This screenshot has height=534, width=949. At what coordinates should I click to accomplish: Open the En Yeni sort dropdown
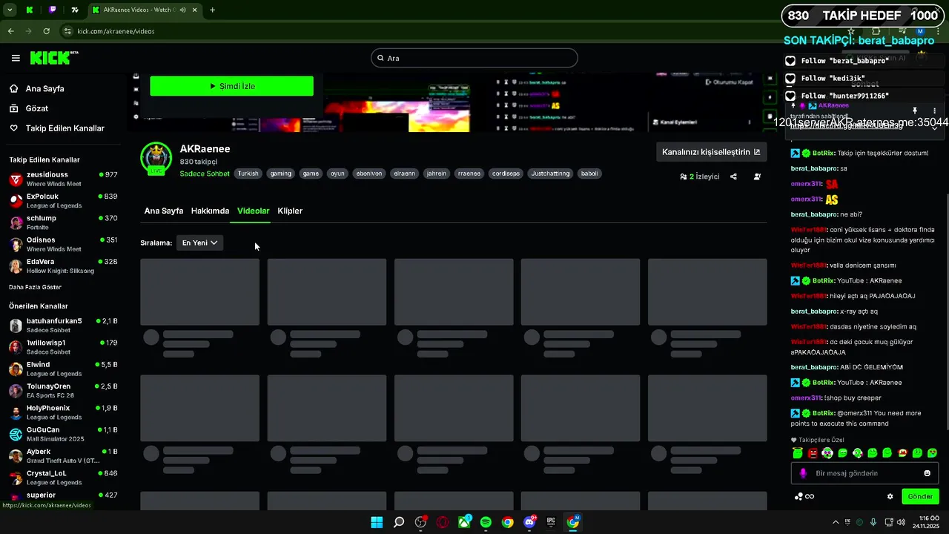click(x=199, y=243)
